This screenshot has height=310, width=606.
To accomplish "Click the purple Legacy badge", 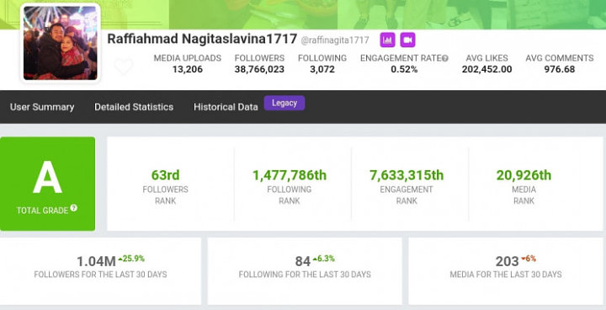I will (284, 103).
